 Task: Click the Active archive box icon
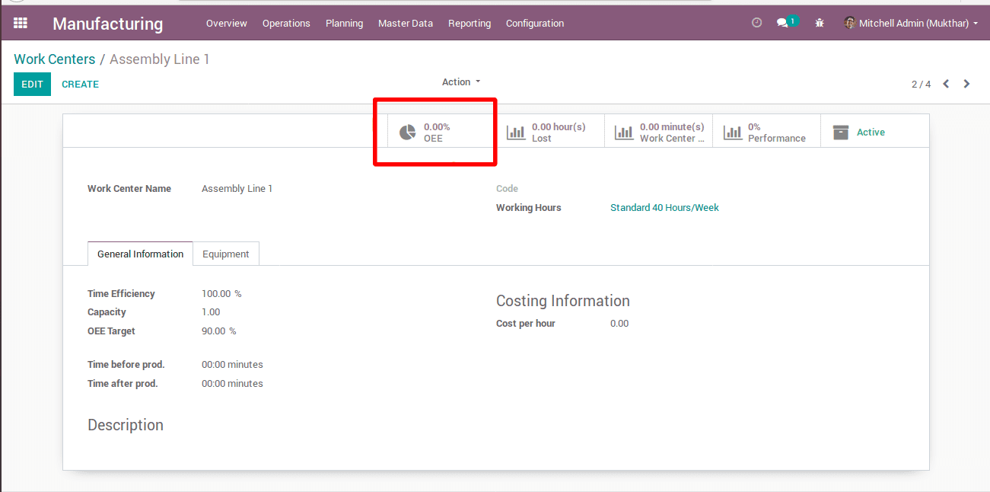pos(840,133)
